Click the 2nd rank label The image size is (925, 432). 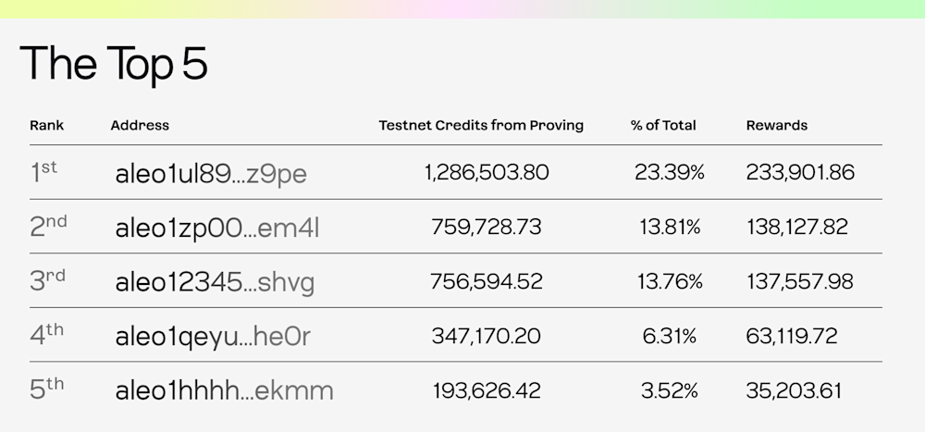pos(48,227)
